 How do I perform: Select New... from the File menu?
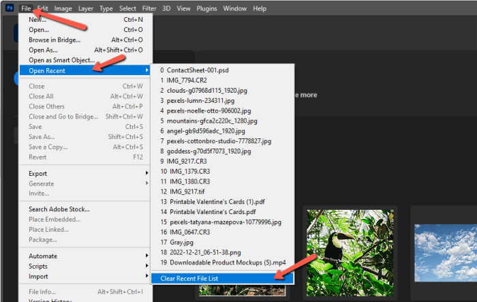coord(37,20)
